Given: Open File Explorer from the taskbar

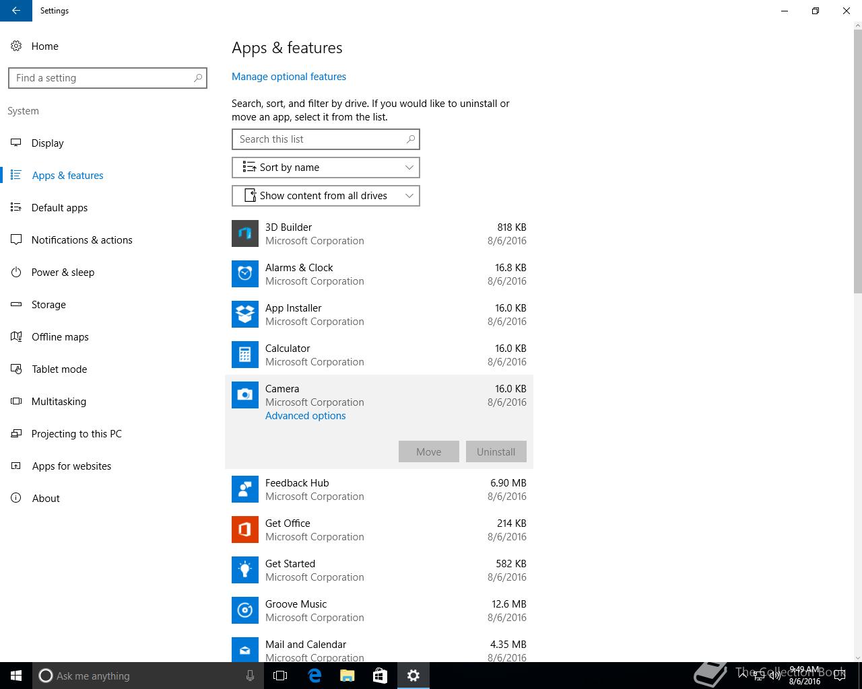Looking at the screenshot, I should tap(347, 676).
